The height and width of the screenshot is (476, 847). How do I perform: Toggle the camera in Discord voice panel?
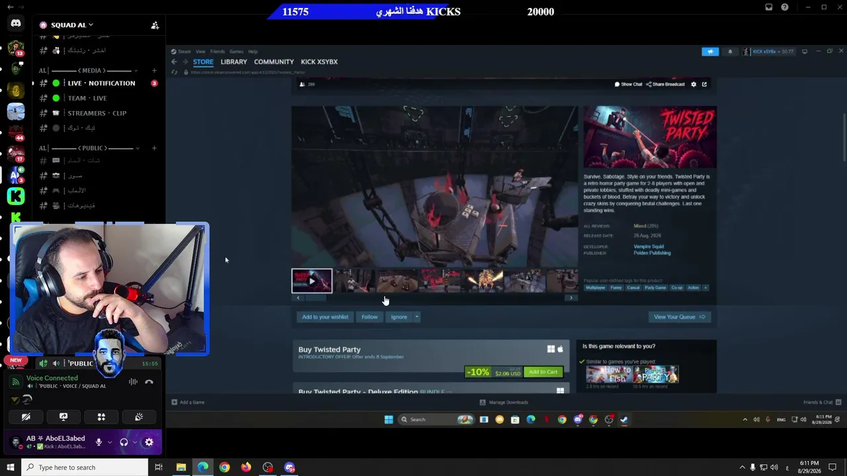click(x=26, y=417)
